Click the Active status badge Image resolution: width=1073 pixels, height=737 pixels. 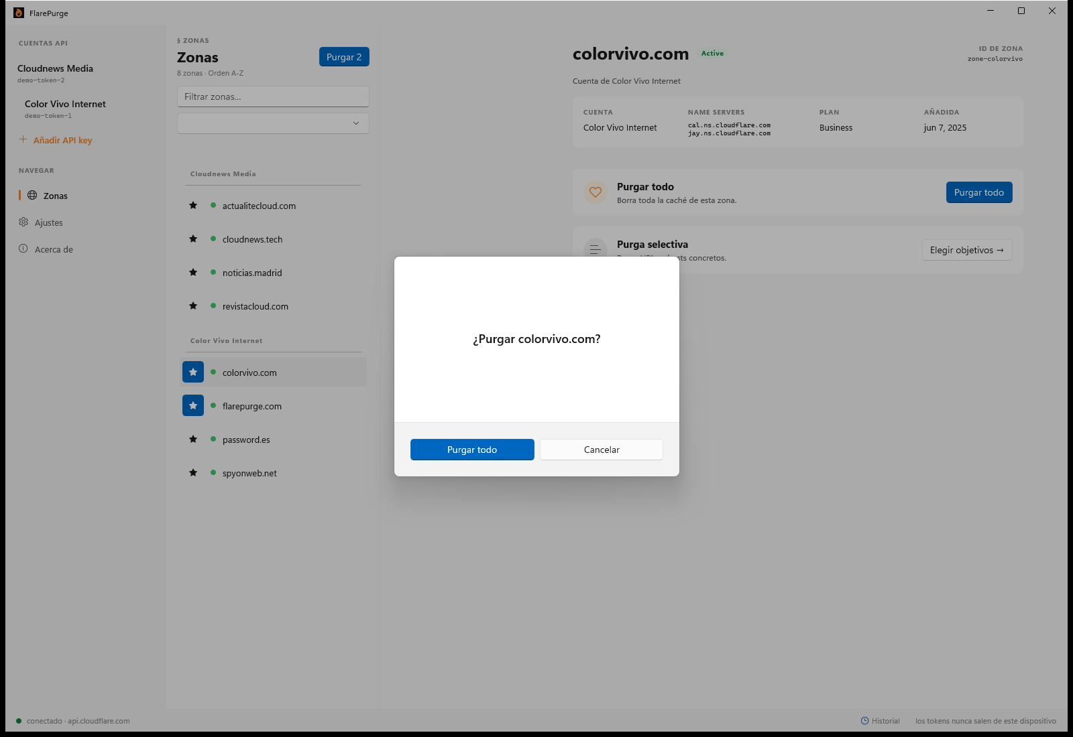pos(712,54)
